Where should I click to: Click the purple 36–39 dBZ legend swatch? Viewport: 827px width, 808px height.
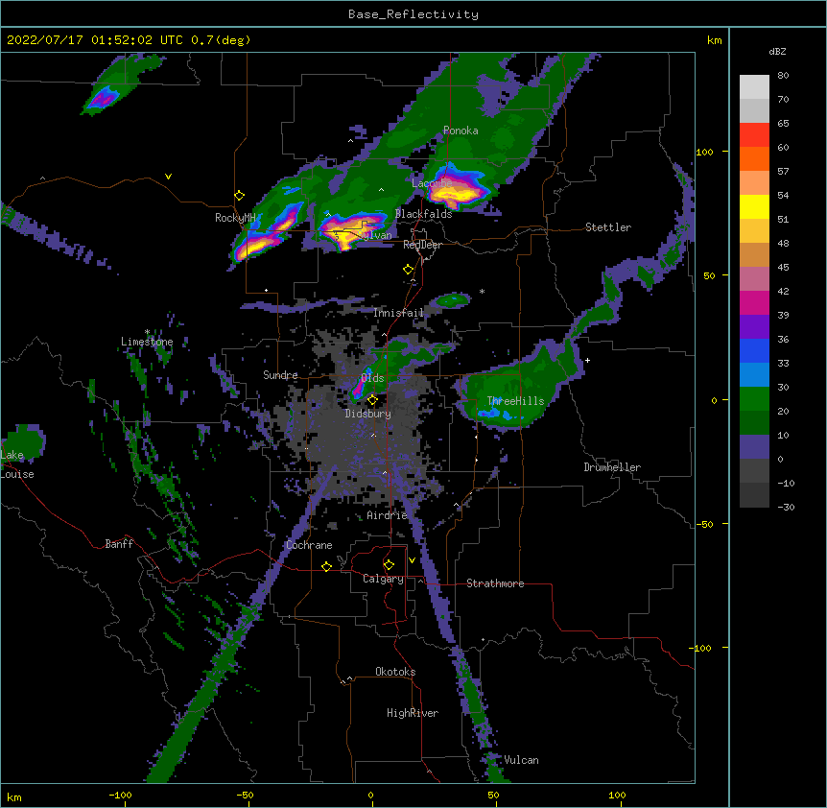click(754, 326)
